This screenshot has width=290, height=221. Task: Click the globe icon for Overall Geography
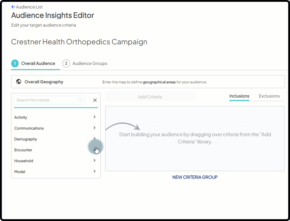[x=19, y=82]
